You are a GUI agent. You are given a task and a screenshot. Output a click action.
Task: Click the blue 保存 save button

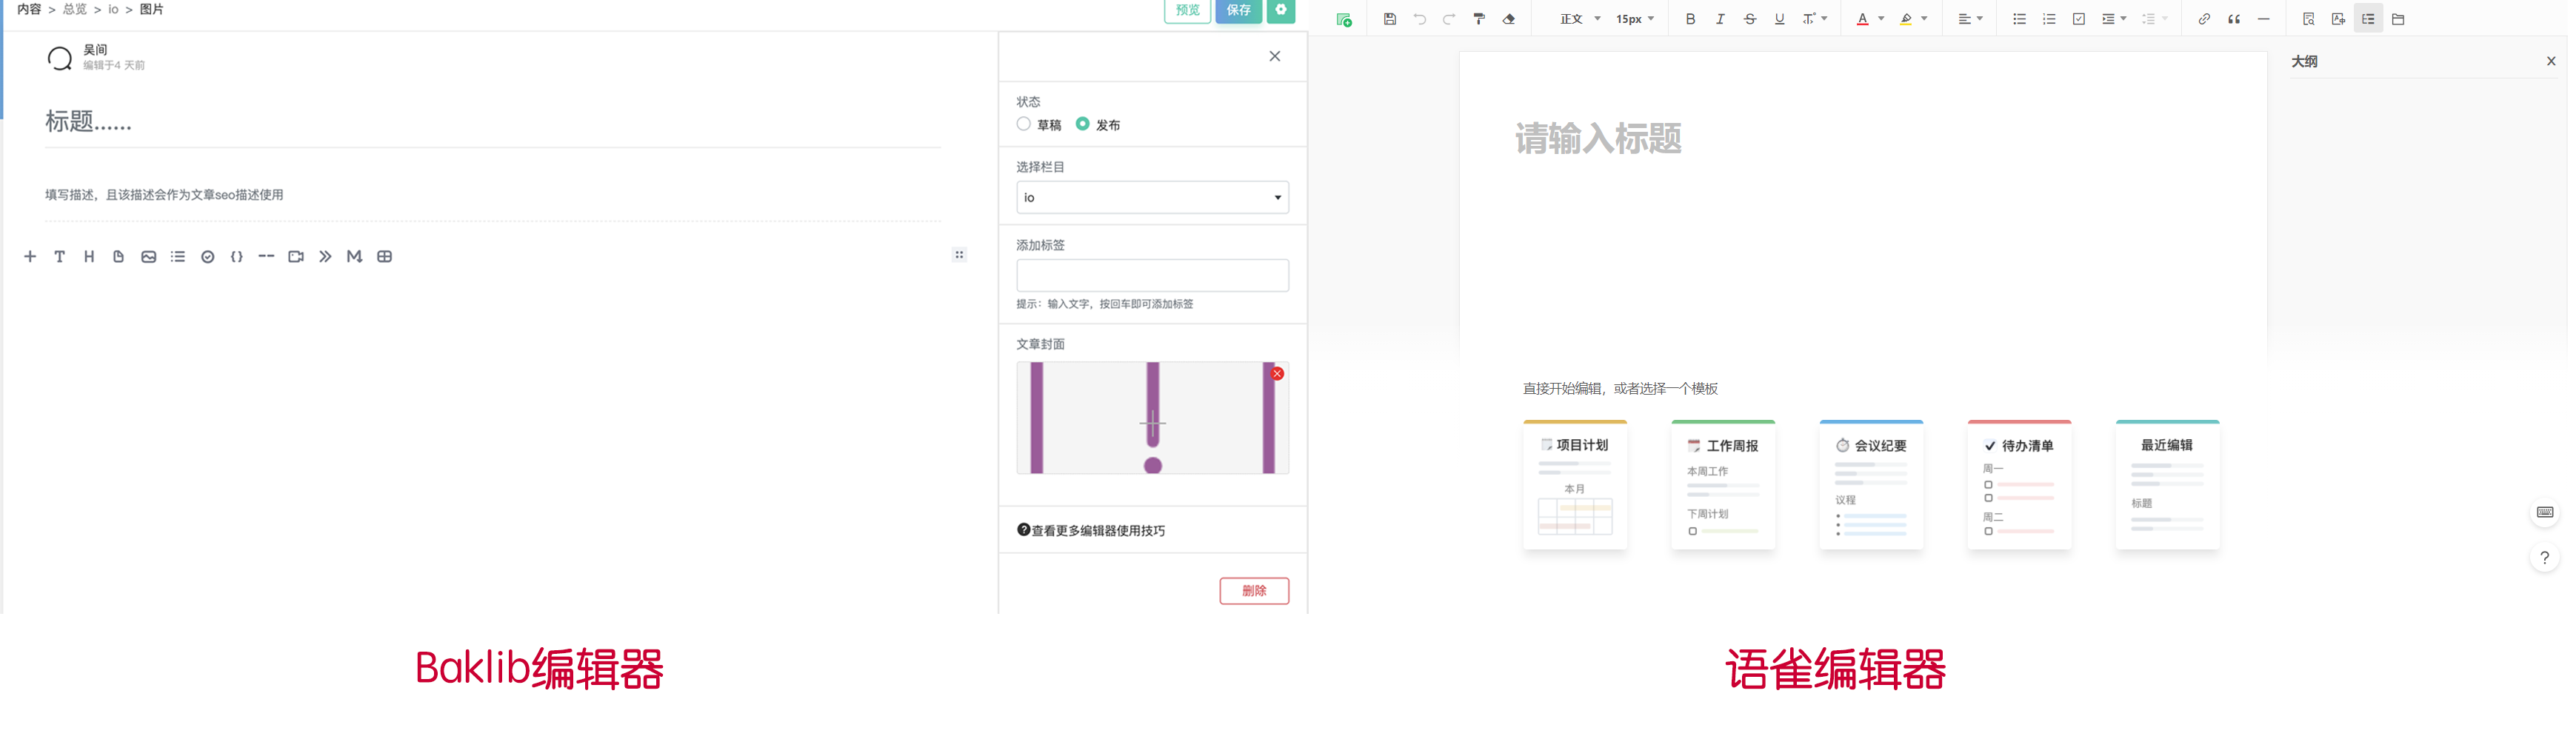(1238, 10)
